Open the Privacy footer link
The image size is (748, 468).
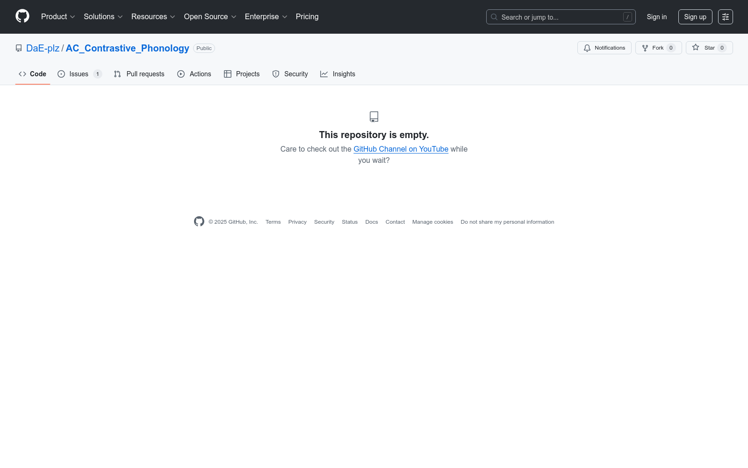click(297, 222)
